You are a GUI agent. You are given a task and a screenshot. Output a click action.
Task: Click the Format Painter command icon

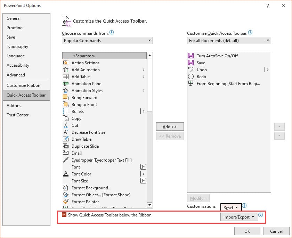(x=66, y=202)
